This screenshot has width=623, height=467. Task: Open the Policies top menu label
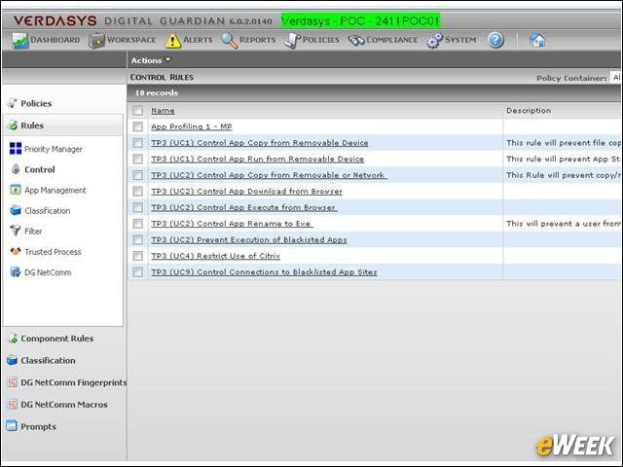click(x=321, y=40)
